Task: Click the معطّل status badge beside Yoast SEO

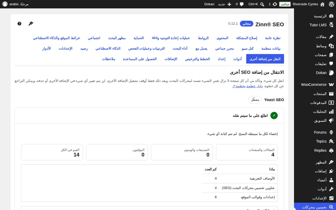Action: tap(255, 100)
